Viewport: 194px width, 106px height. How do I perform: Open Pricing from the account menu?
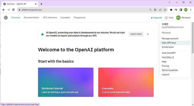pyautogui.click(x=175, y=66)
